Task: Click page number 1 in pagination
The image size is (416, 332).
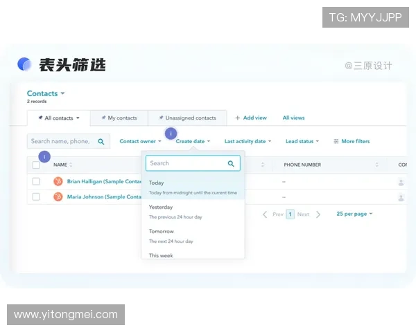Action: coord(291,214)
